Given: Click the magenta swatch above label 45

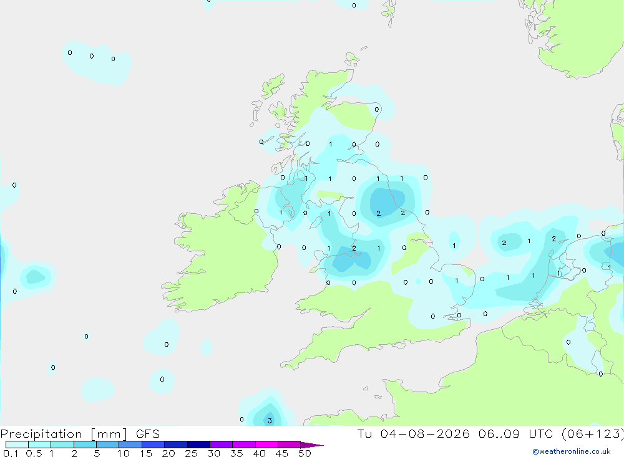Looking at the screenshot, I should tap(290, 445).
